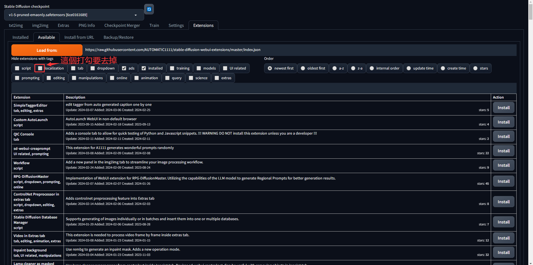This screenshot has width=533, height=265.
Task: Sort extensions z-a
Action: (353, 68)
